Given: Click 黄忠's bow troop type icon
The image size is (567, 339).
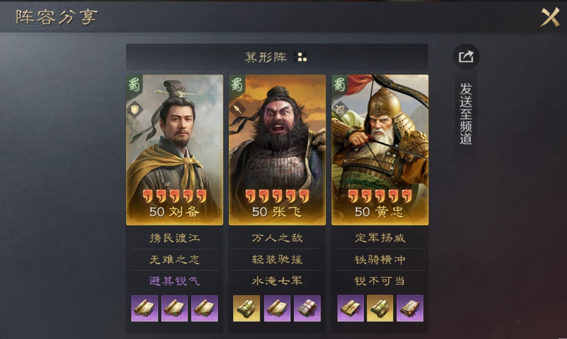Looking at the screenshot, I should tap(340, 109).
